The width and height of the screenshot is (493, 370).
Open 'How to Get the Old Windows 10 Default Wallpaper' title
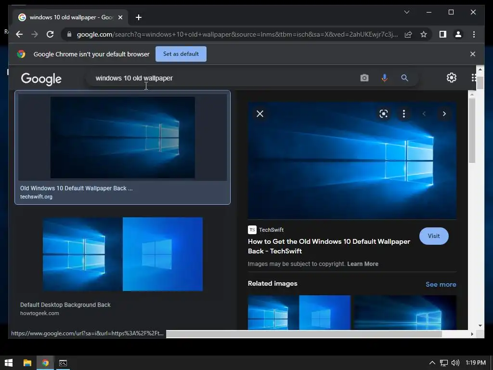(329, 246)
